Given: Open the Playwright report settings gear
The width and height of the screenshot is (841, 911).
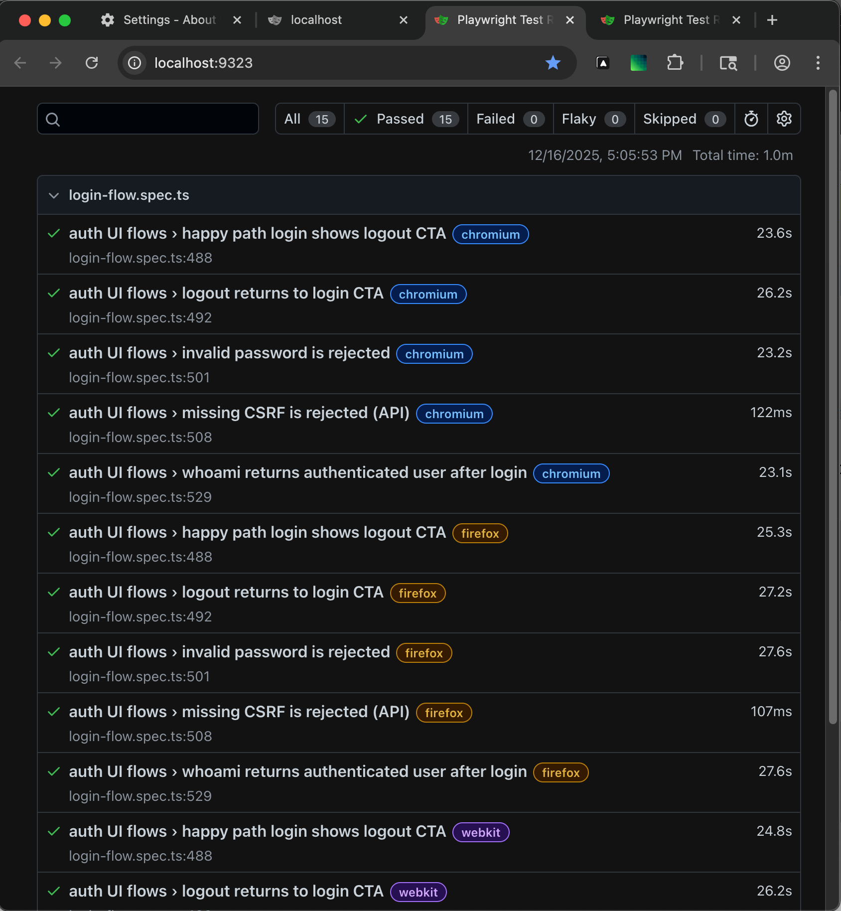Looking at the screenshot, I should [784, 119].
